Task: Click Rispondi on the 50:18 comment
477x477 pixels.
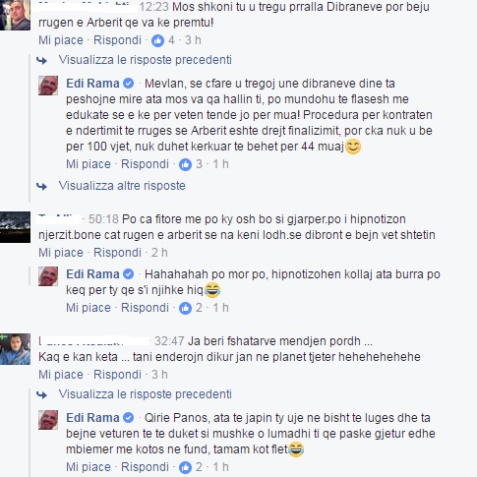Action: [x=117, y=253]
